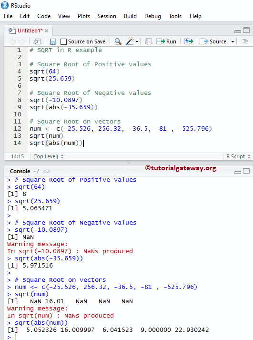View the current working directory arrow icon
Viewport: 253px width, 340px height.
click(x=46, y=171)
